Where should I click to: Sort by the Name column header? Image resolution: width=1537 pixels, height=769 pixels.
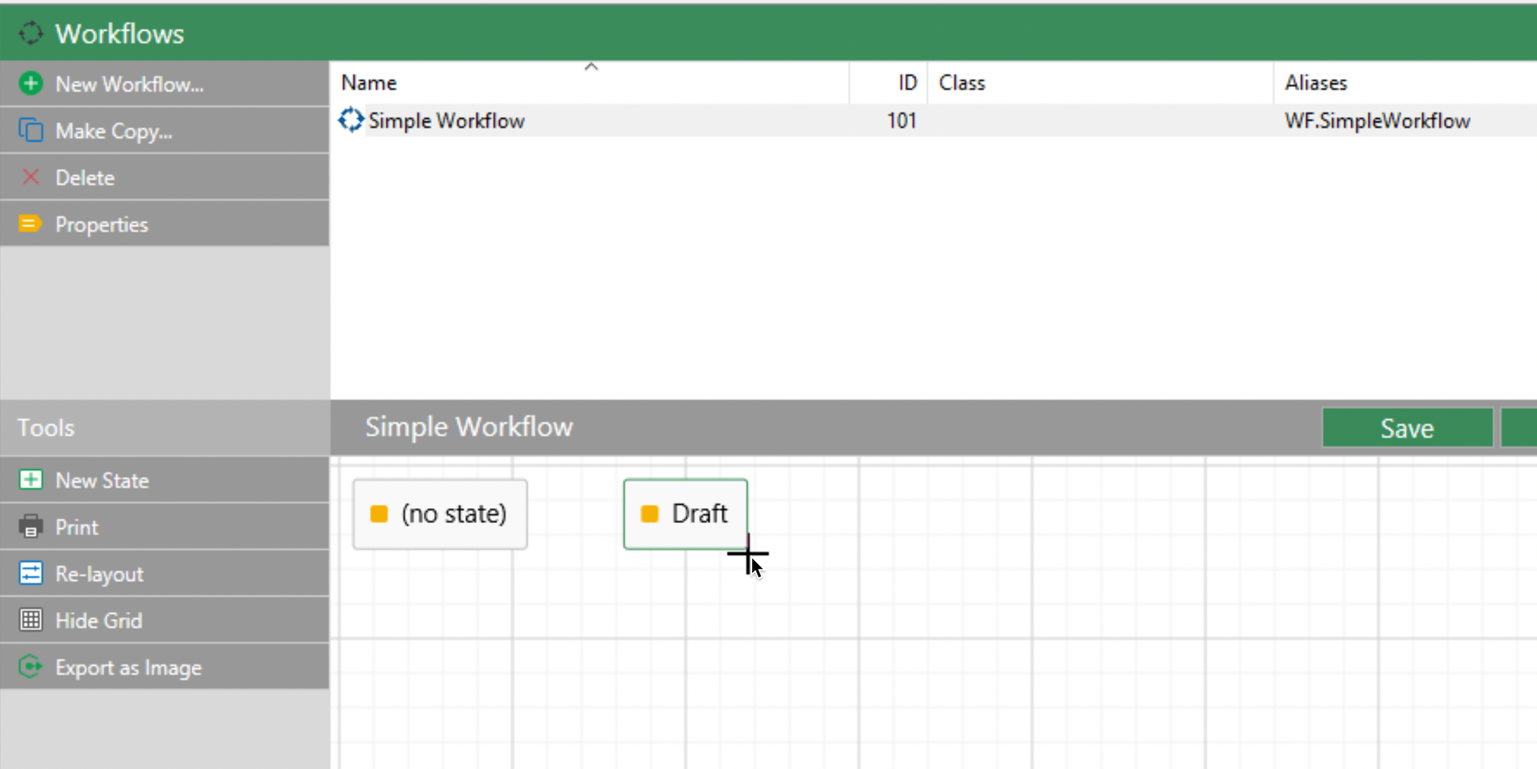click(590, 83)
